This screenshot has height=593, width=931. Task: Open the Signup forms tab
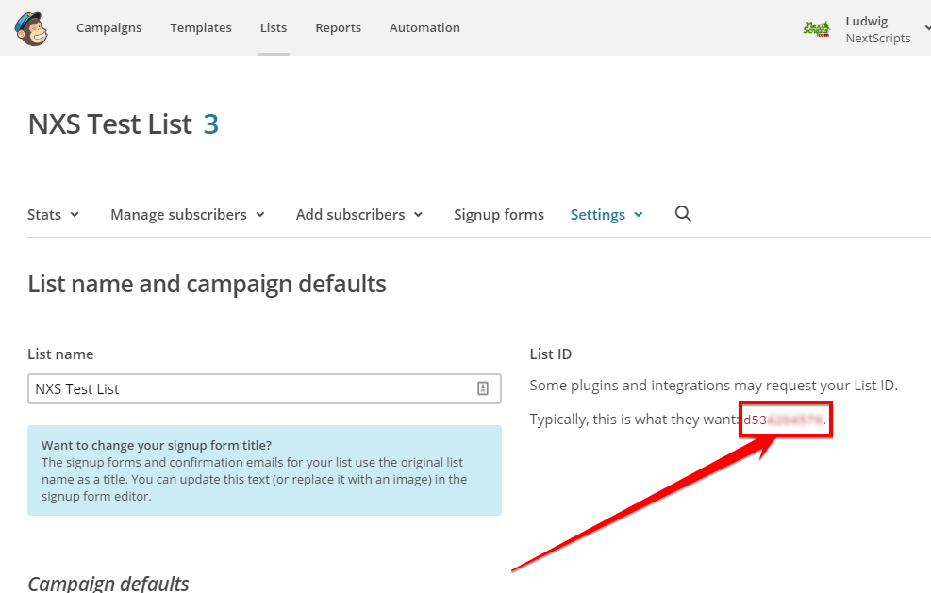tap(499, 214)
